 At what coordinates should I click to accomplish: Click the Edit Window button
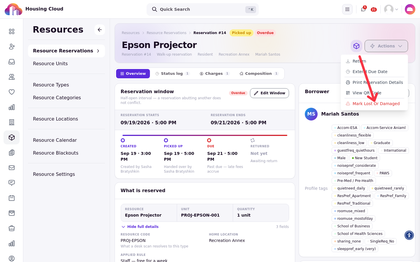269,93
